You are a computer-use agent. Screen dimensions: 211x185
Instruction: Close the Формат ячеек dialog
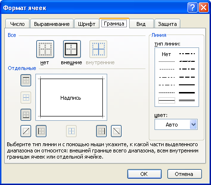coord(203,8)
